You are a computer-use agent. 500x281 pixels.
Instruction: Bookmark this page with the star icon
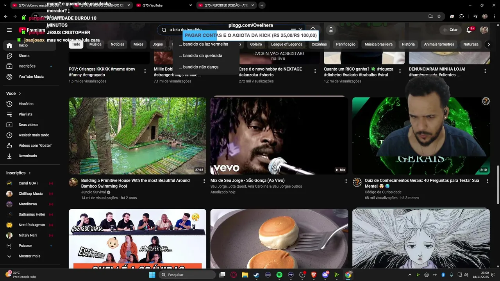tap(439, 16)
